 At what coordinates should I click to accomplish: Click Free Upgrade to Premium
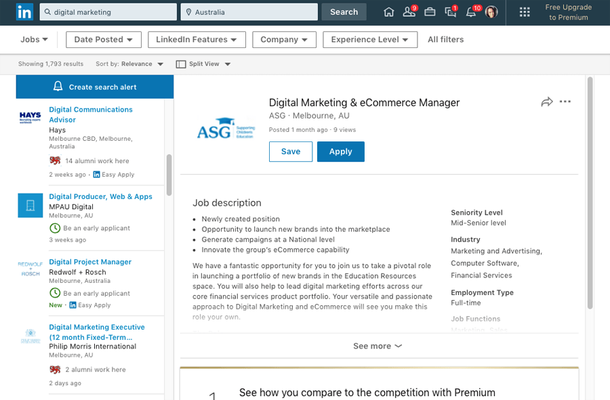point(569,12)
